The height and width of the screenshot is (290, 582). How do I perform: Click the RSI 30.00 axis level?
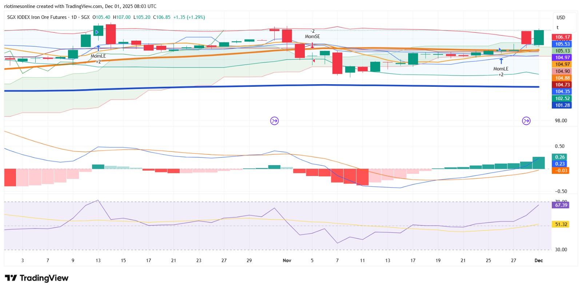(561, 249)
